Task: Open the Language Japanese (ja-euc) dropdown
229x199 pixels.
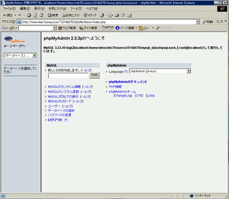Action: 160,71
